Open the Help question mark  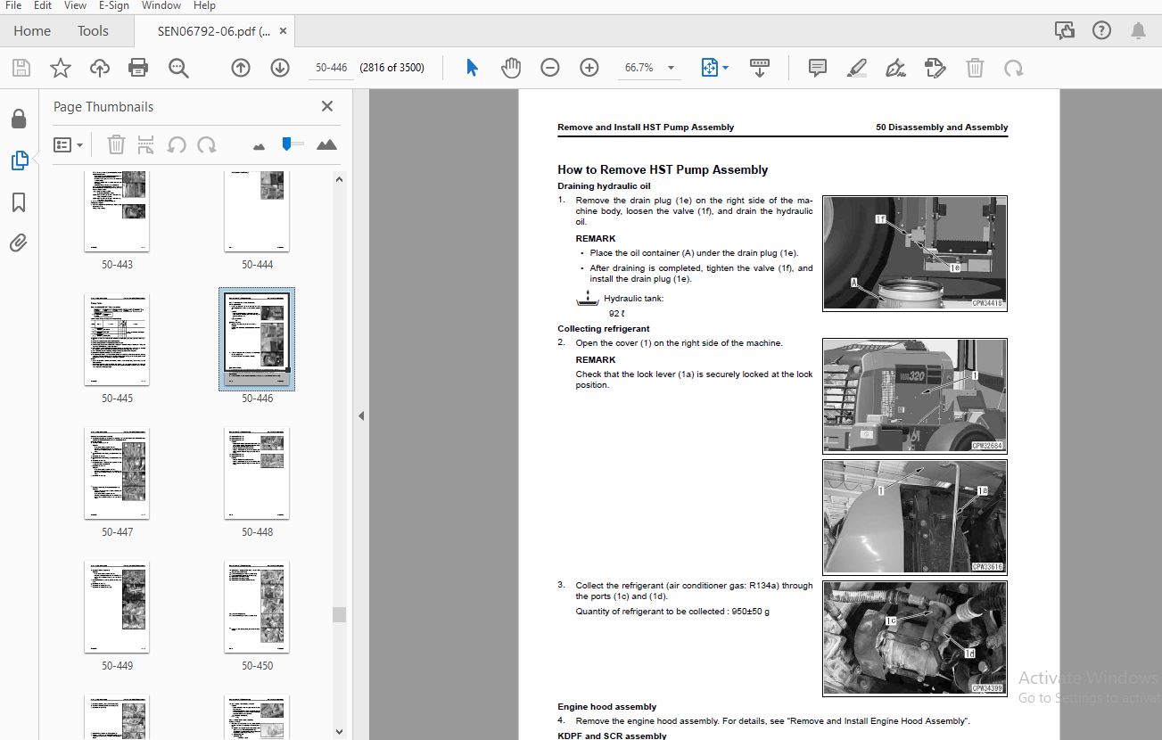[x=1101, y=30]
